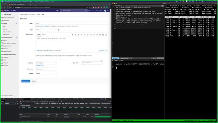Click the Search GitLab field

point(74,11)
